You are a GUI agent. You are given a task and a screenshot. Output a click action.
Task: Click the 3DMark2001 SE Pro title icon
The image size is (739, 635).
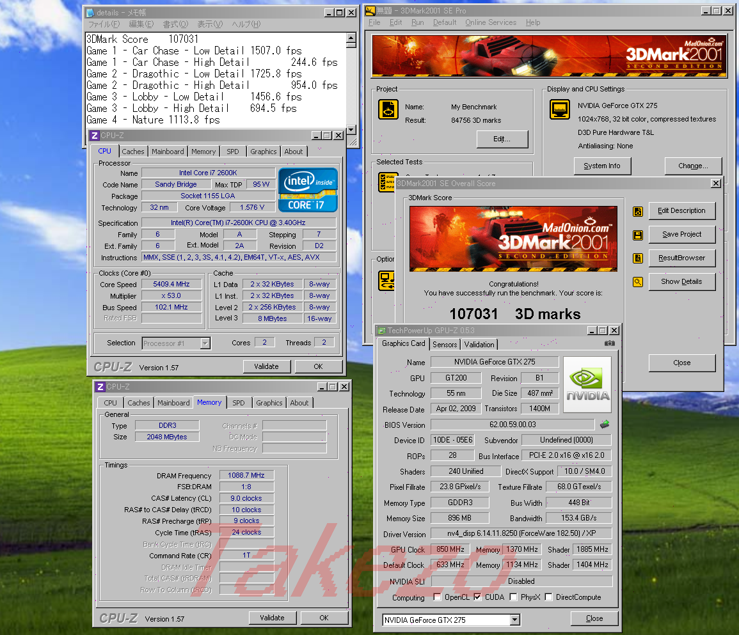[x=370, y=10]
